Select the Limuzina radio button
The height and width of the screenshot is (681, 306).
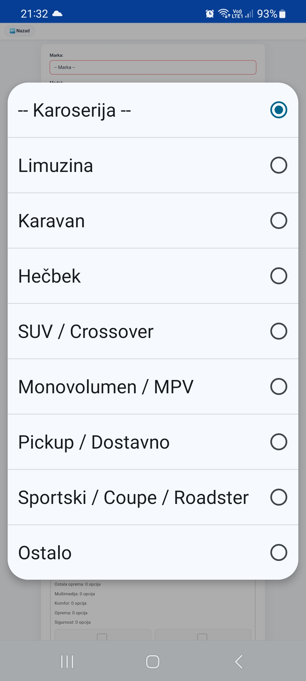coord(279,165)
